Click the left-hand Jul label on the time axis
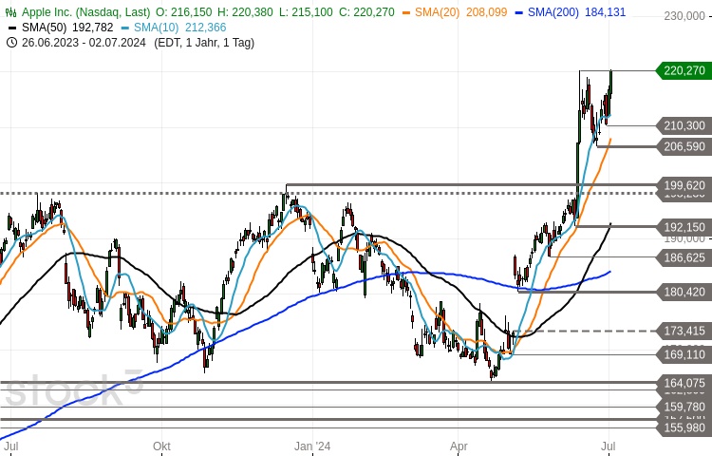The height and width of the screenshot is (456, 712). [11, 446]
